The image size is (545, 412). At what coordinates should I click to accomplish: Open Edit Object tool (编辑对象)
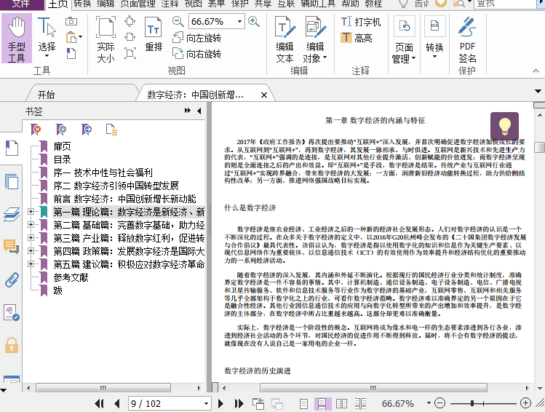click(315, 39)
